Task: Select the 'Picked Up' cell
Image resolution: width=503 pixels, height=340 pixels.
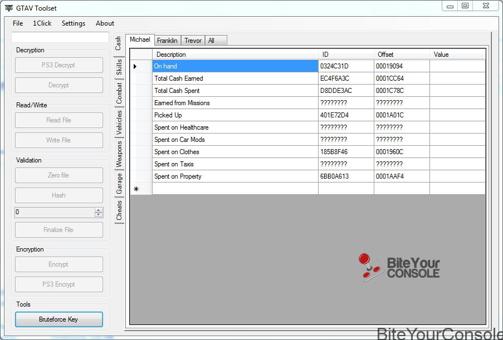Action: click(235, 115)
